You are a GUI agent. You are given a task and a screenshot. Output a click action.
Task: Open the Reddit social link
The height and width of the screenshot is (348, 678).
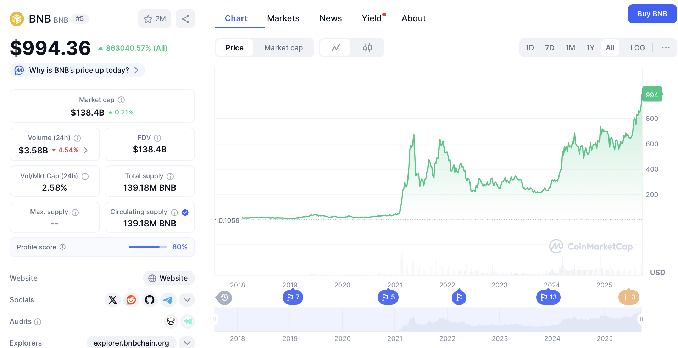[x=131, y=300]
